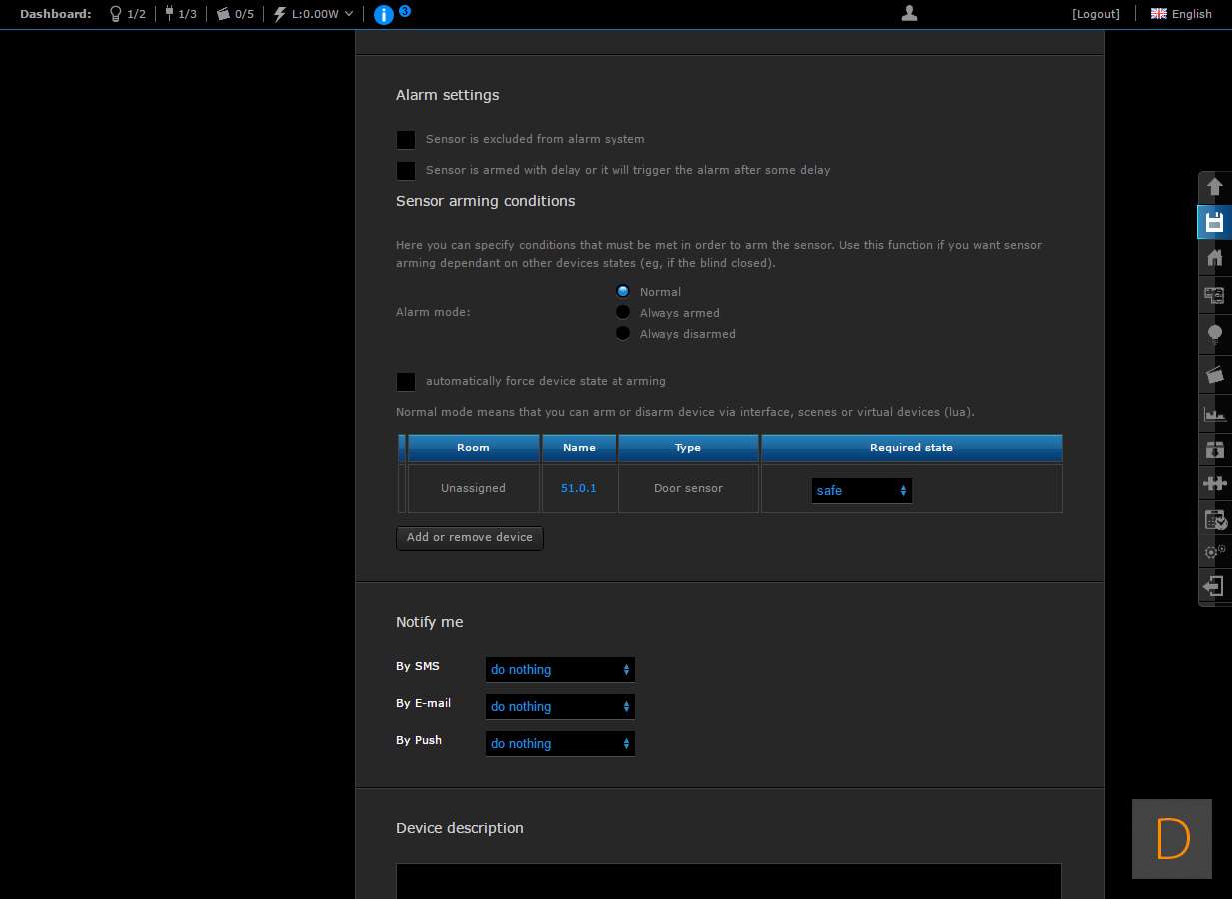Click the save floppy disk icon in sidebar
The height and width of the screenshot is (899, 1232).
[1214, 222]
